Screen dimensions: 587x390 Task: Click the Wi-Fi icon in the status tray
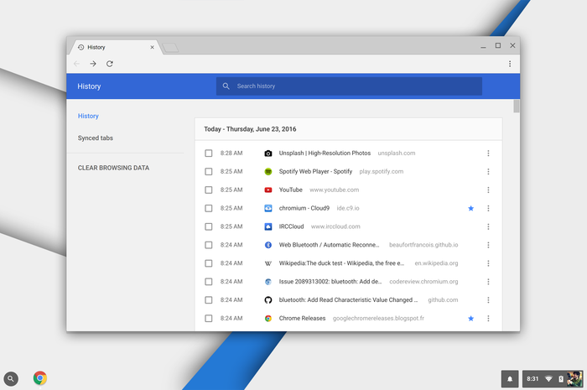tap(548, 379)
